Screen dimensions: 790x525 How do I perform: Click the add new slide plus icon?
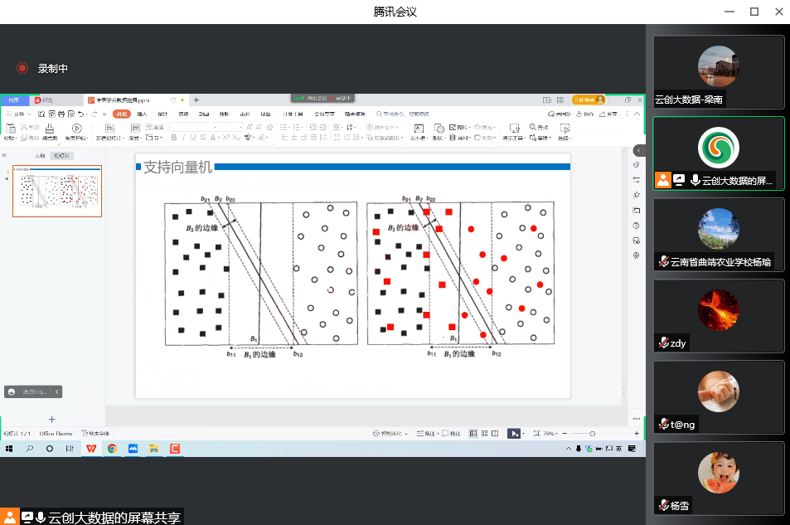click(x=52, y=420)
